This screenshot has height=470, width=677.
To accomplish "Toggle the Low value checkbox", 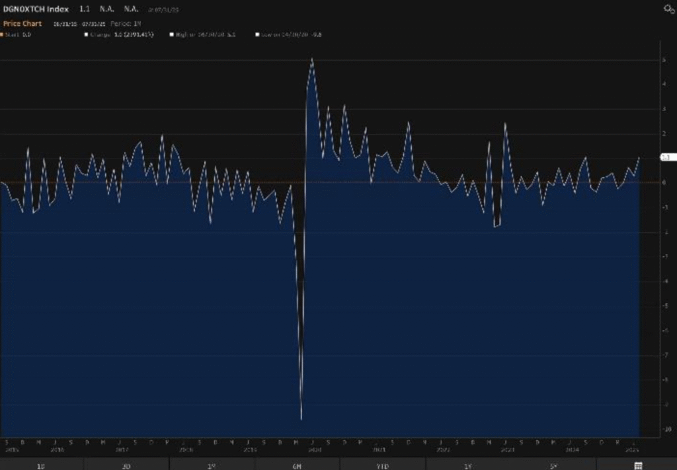I will tap(257, 34).
